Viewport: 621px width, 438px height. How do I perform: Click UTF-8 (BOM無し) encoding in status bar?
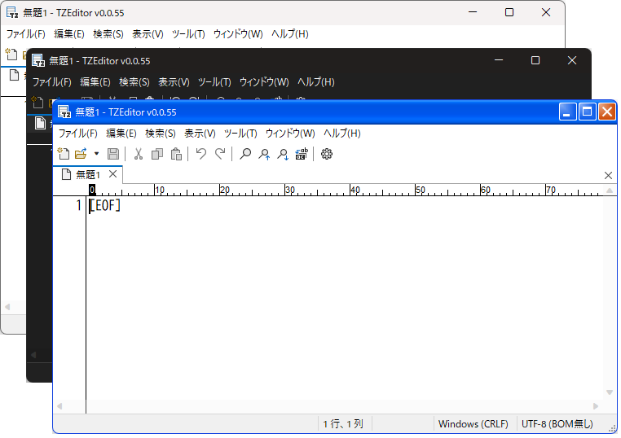[x=557, y=424]
